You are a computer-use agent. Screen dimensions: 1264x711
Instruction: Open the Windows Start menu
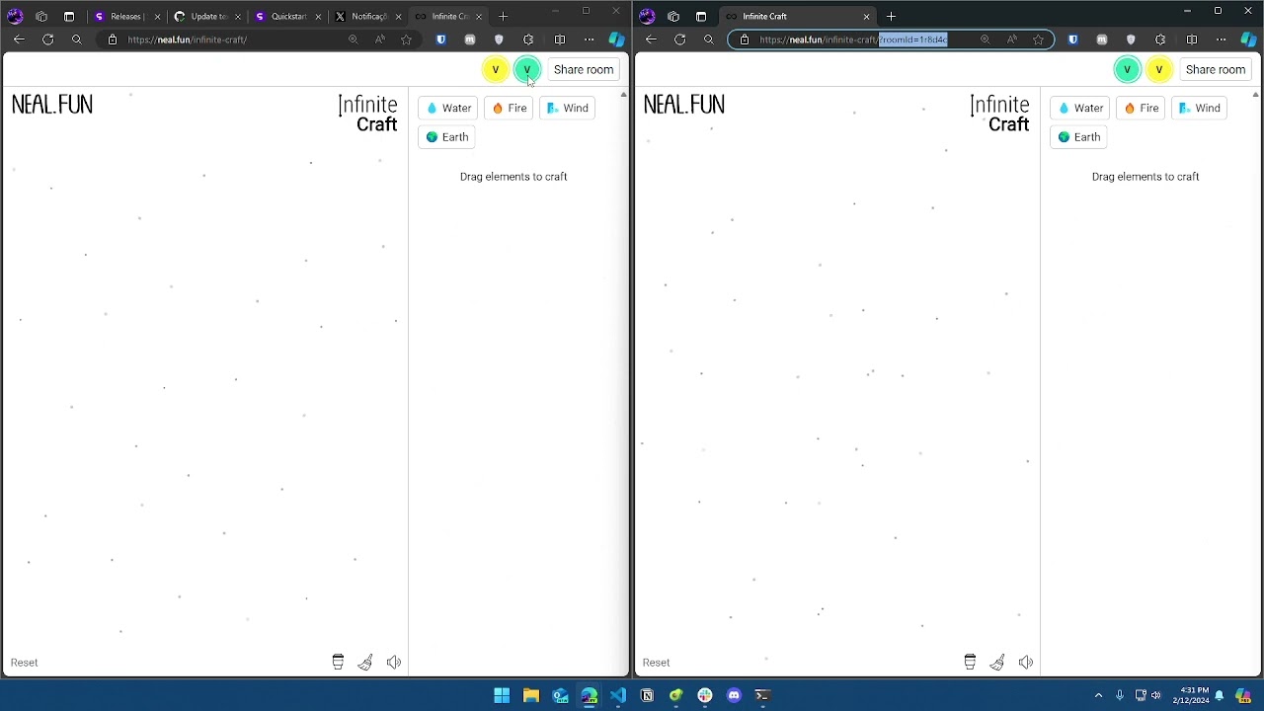502,695
